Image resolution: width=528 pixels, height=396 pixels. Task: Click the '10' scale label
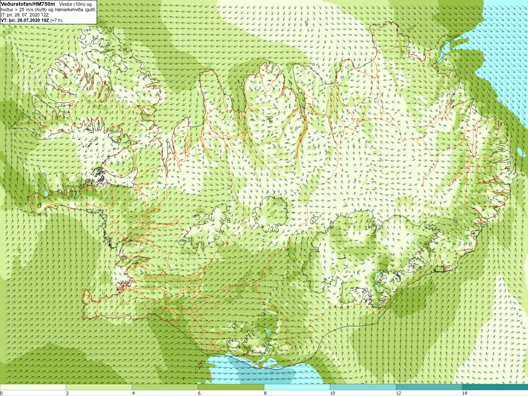coord(332,393)
